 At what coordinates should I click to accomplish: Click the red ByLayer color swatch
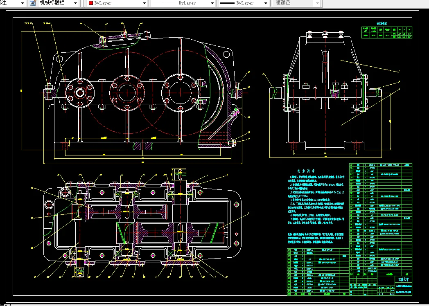[x=90, y=3]
